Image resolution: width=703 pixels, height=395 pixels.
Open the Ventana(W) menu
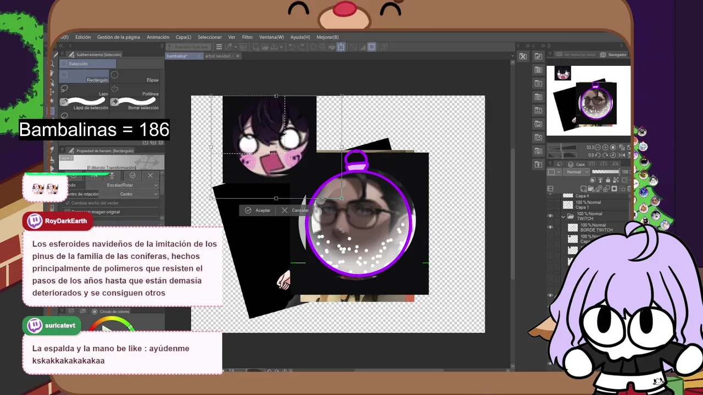click(x=271, y=37)
